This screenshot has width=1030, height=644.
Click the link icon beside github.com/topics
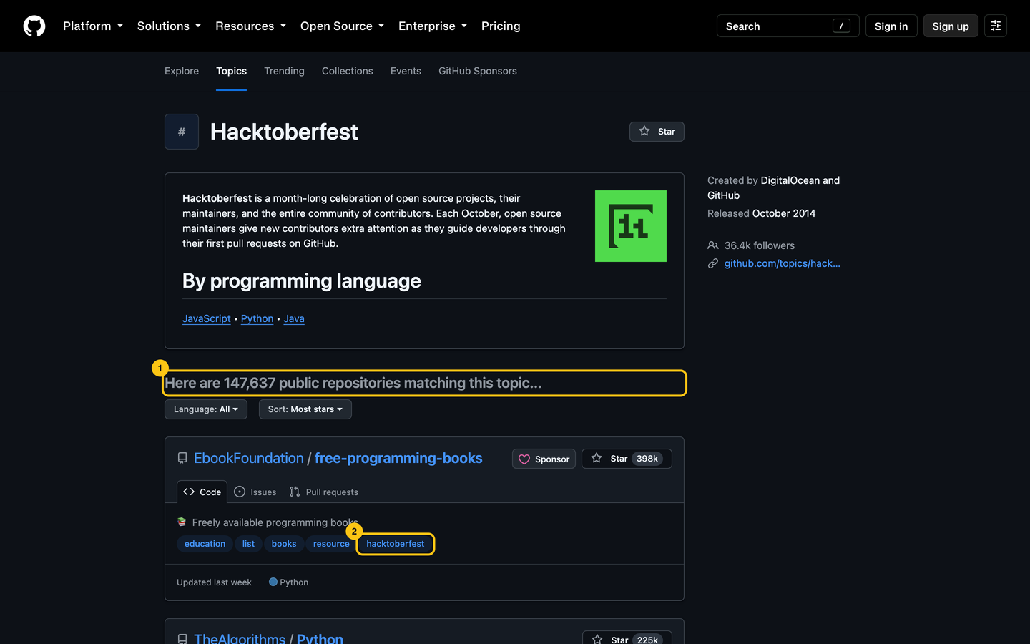pos(713,263)
